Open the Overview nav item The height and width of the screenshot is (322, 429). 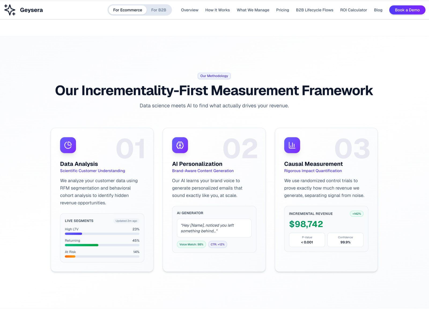tap(190, 10)
